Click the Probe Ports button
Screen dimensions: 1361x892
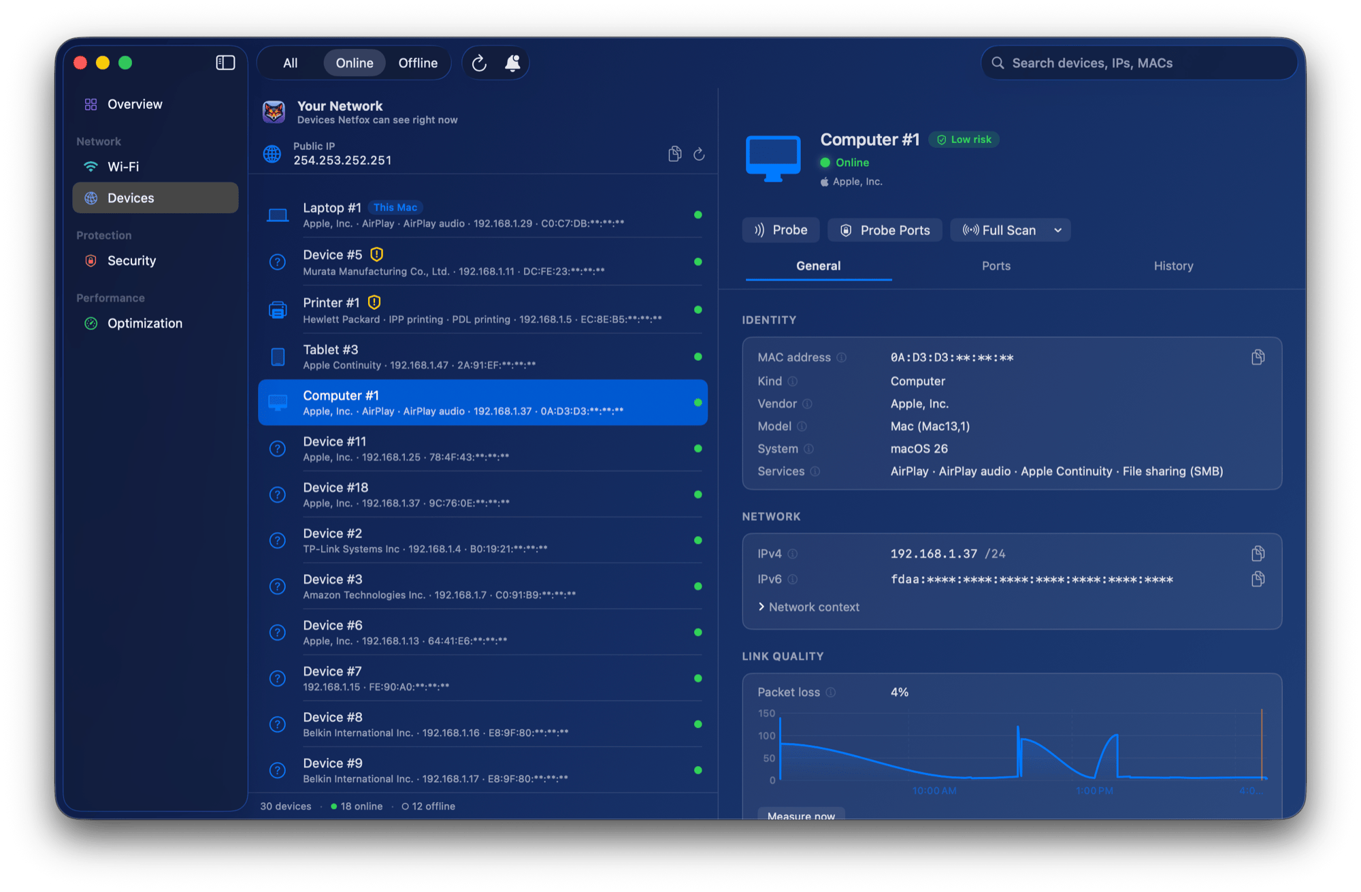click(885, 230)
